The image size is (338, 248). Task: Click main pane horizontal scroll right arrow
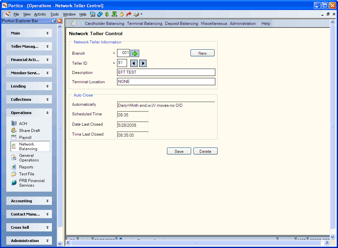327,243
